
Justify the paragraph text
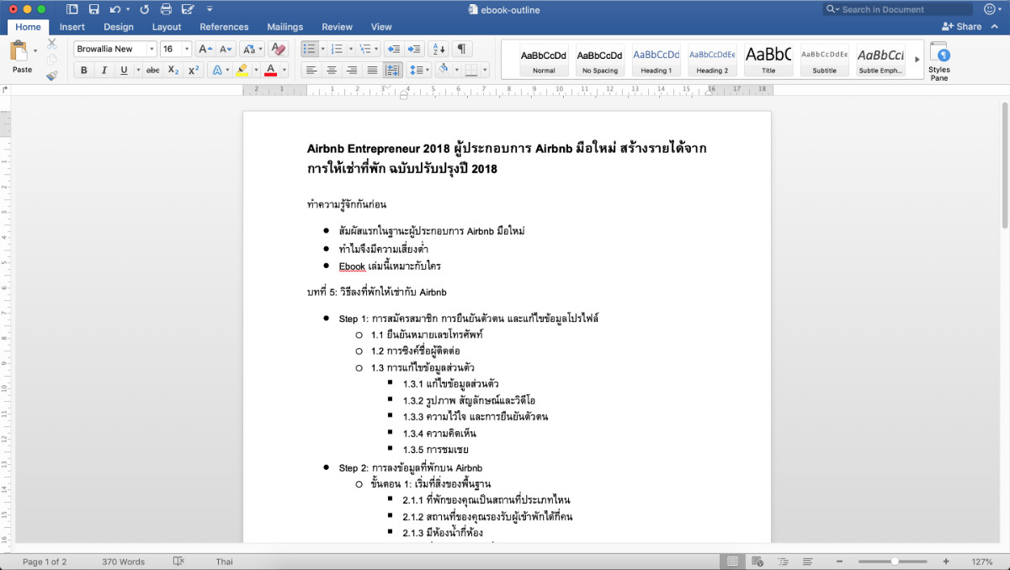[x=372, y=70]
